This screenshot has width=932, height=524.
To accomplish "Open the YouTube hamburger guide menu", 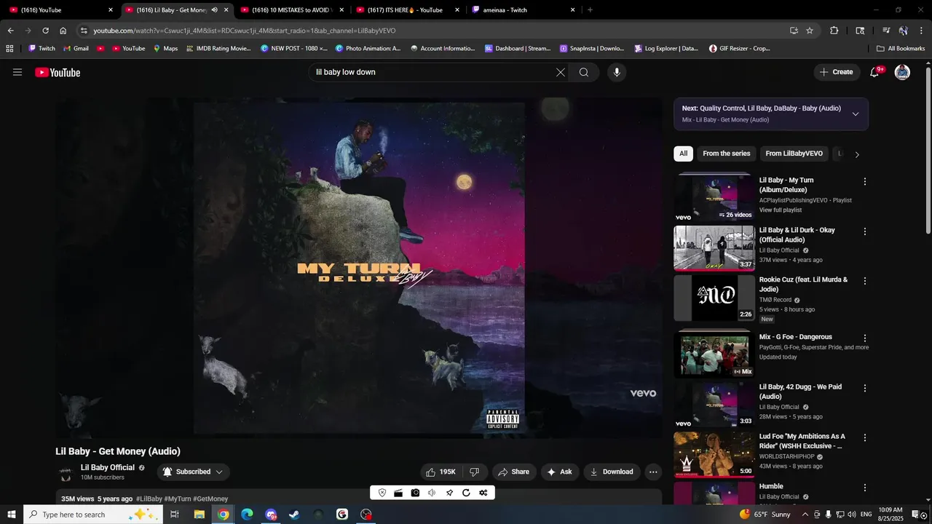I will tap(17, 72).
